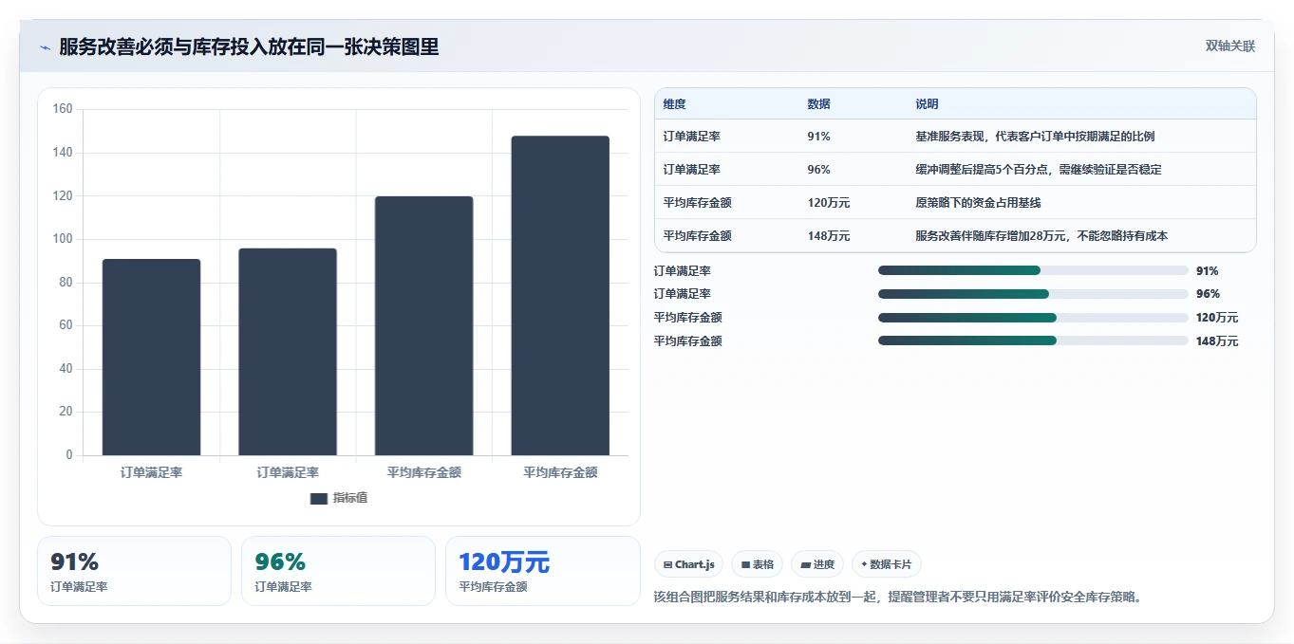Click the progress bar labeled 91%
The height and width of the screenshot is (644, 1294).
coord(1033,271)
